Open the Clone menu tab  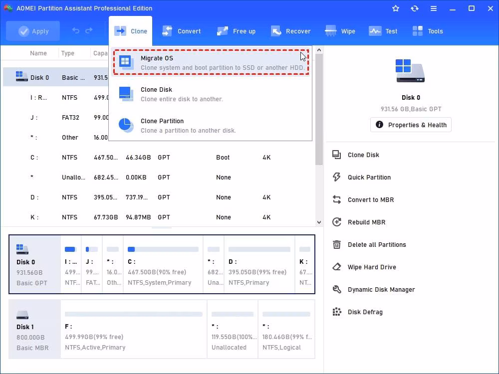pos(130,31)
